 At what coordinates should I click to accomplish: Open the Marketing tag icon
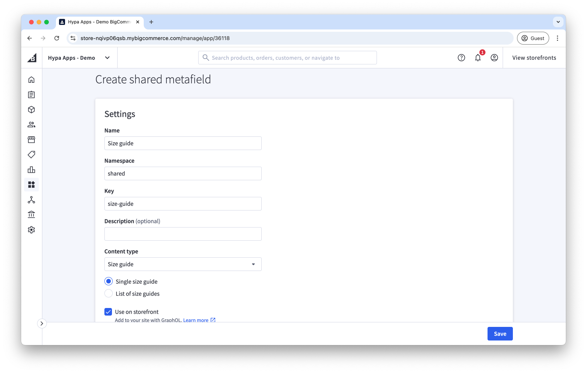(x=31, y=155)
